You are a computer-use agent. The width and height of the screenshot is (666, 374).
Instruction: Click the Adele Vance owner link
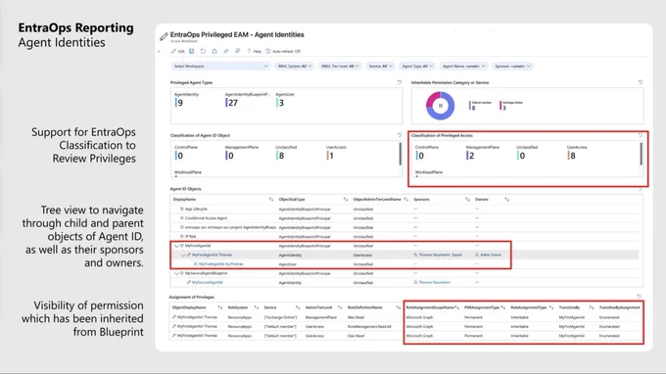click(491, 255)
